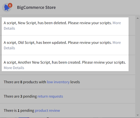Click the scrollbar down arrow
This screenshot has height=118, width=140.
137,115
